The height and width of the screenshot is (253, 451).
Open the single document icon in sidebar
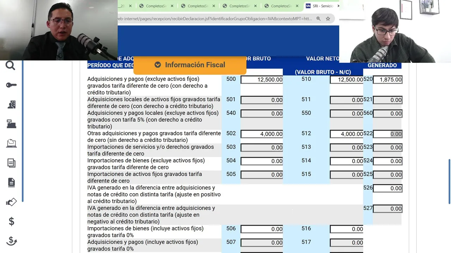[x=11, y=182]
